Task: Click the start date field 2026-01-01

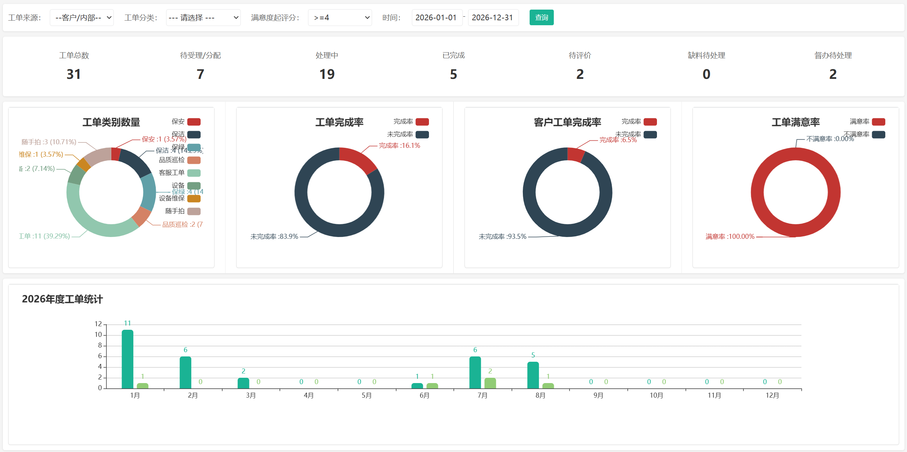Action: 437,17
